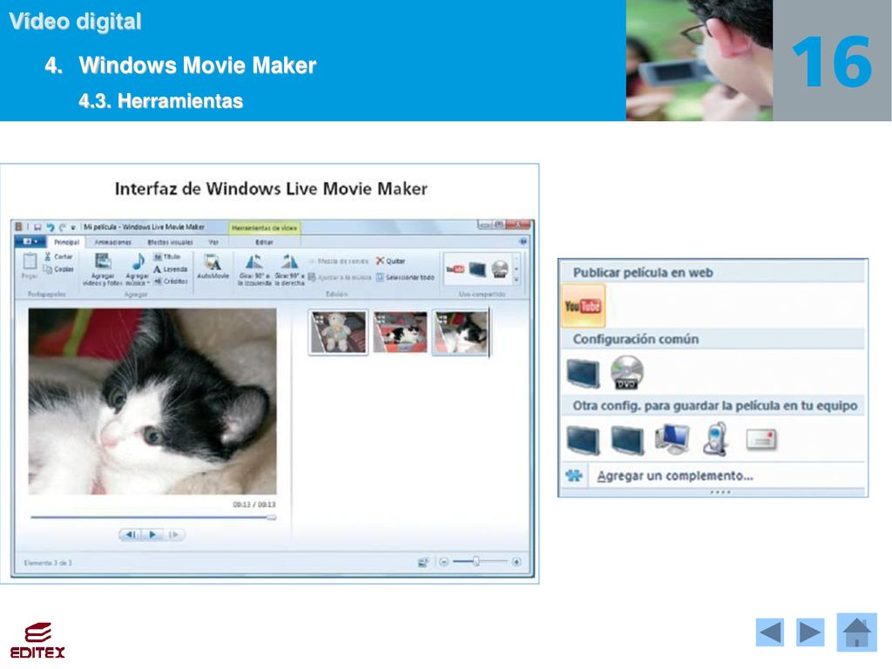Screen dimensions: 892x669
Task: Open the Efectos visuales tab
Action: 170,242
